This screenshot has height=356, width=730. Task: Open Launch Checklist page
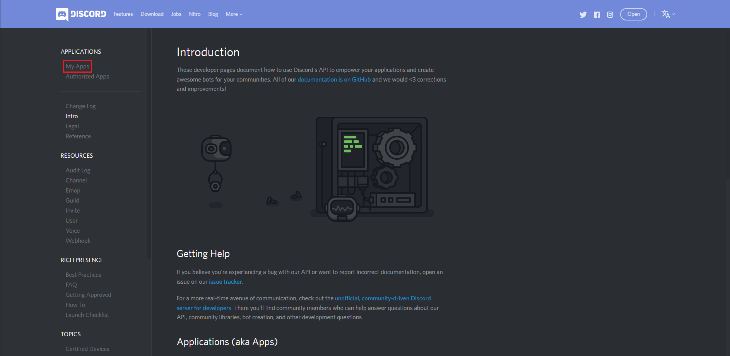pyautogui.click(x=87, y=315)
